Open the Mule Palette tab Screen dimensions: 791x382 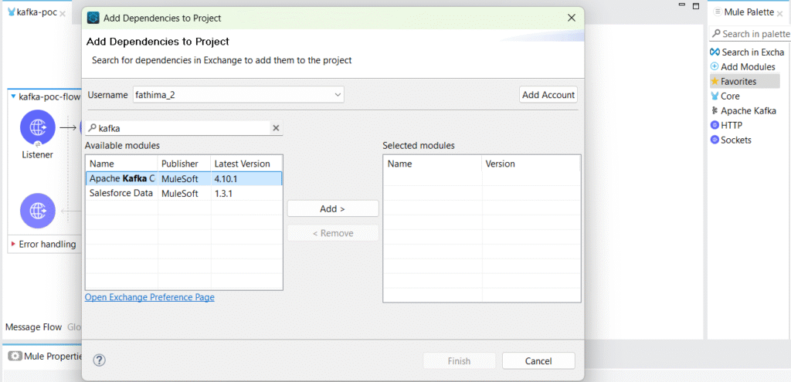tap(749, 12)
